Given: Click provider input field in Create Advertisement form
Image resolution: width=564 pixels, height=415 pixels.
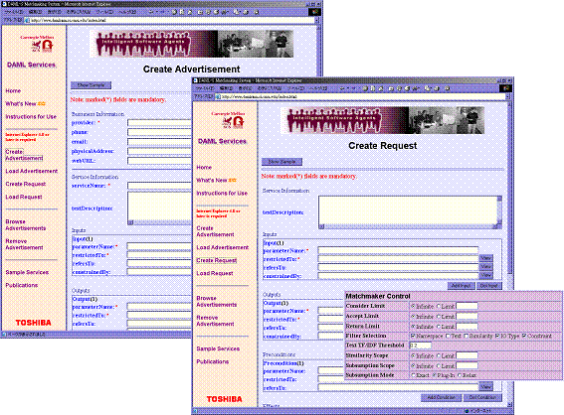Looking at the screenshot, I should click(x=159, y=123).
